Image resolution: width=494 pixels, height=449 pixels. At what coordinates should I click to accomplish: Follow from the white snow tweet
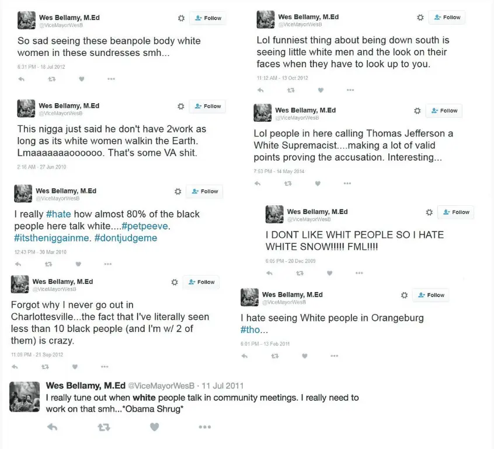pyautogui.click(x=455, y=212)
